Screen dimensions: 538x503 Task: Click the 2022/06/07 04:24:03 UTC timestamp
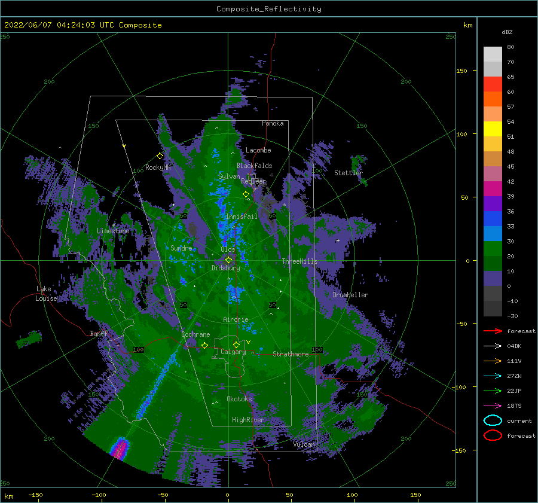pyautogui.click(x=82, y=25)
